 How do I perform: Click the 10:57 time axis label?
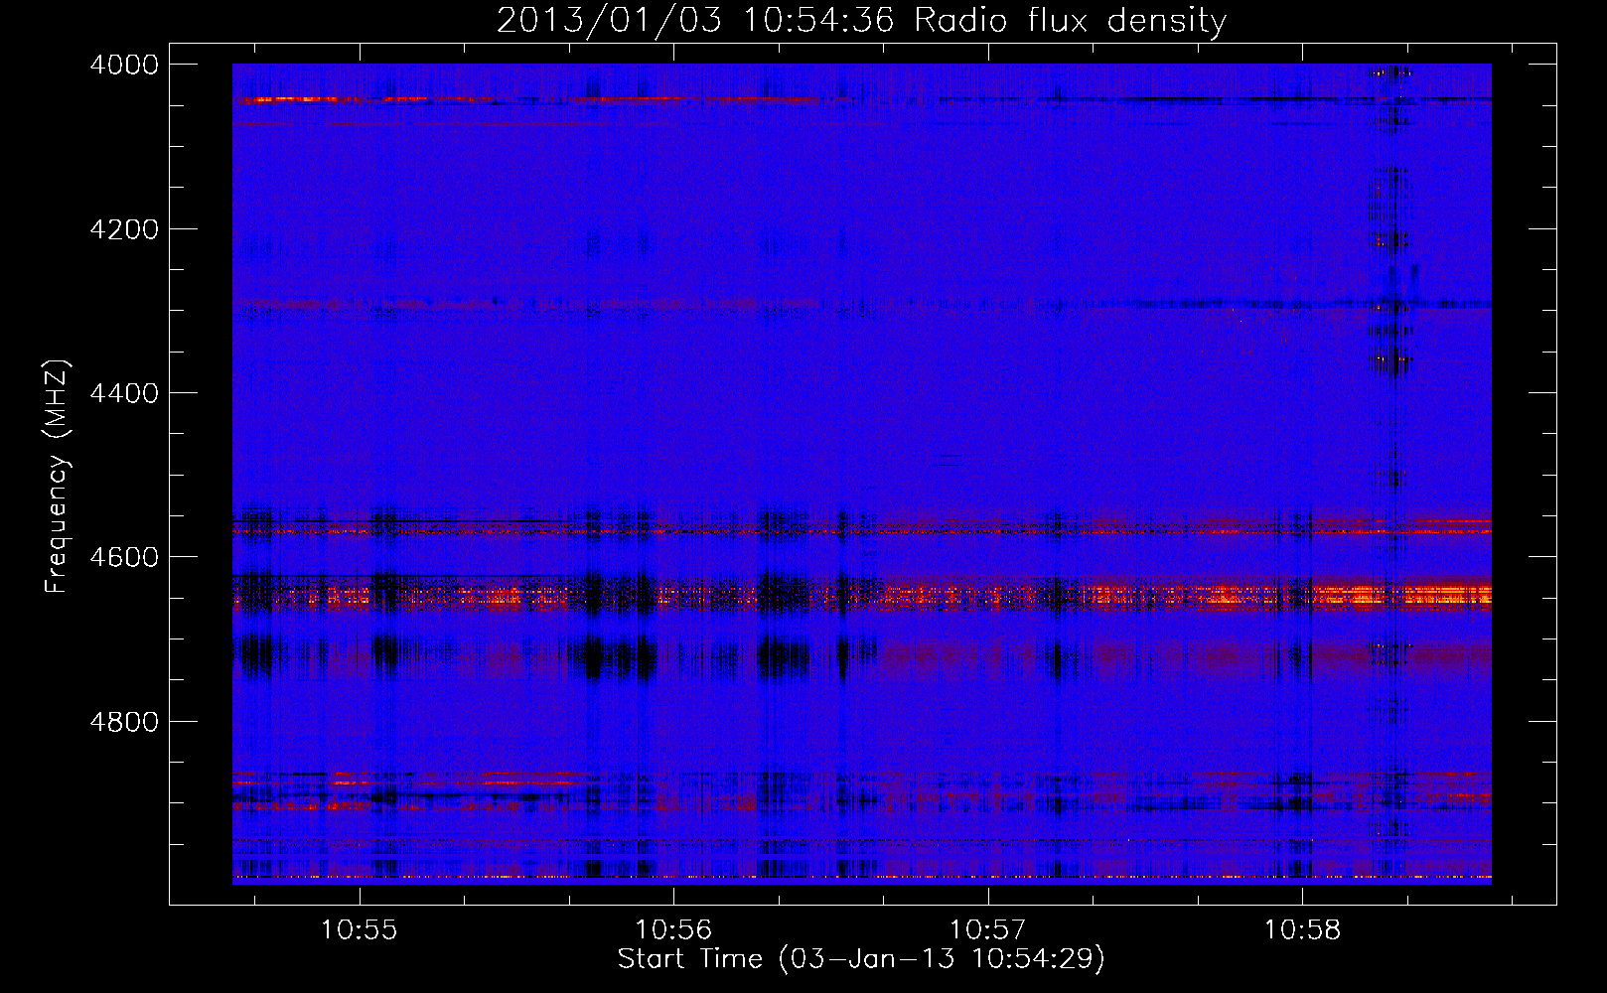click(987, 930)
